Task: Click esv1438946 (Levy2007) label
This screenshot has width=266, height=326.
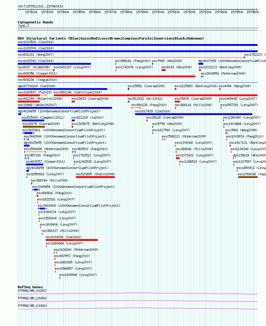Action: tap(78, 275)
